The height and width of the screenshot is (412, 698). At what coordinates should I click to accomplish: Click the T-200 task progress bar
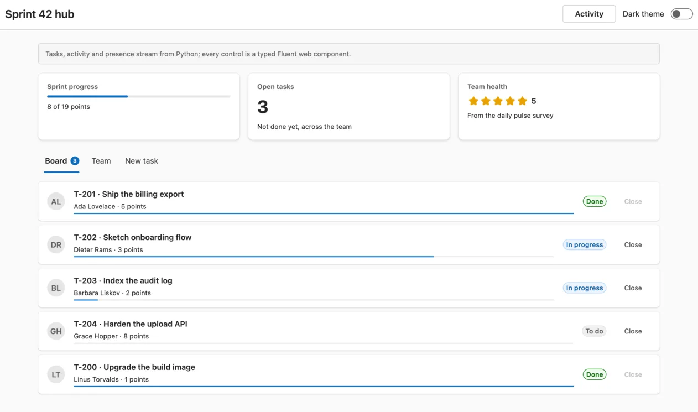pyautogui.click(x=324, y=386)
